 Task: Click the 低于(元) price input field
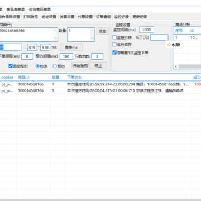click(x=159, y=37)
